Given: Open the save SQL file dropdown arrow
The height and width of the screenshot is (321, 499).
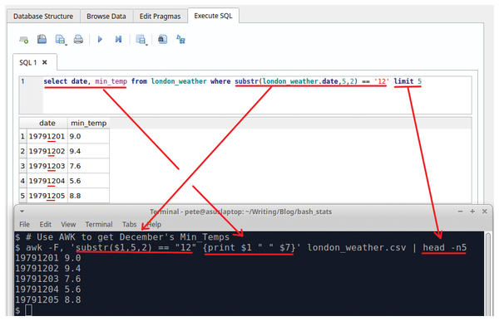Looking at the screenshot, I should point(67,45).
